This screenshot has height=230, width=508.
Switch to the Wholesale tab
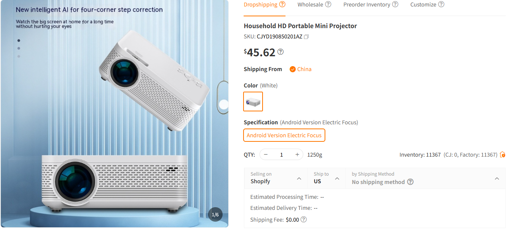(x=310, y=4)
